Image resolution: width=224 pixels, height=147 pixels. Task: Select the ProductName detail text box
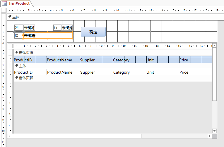coord(63,72)
